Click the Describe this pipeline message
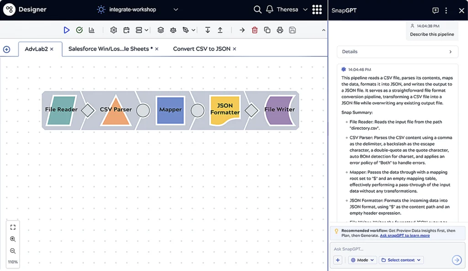Screen dimensions: 468x271 [432, 34]
